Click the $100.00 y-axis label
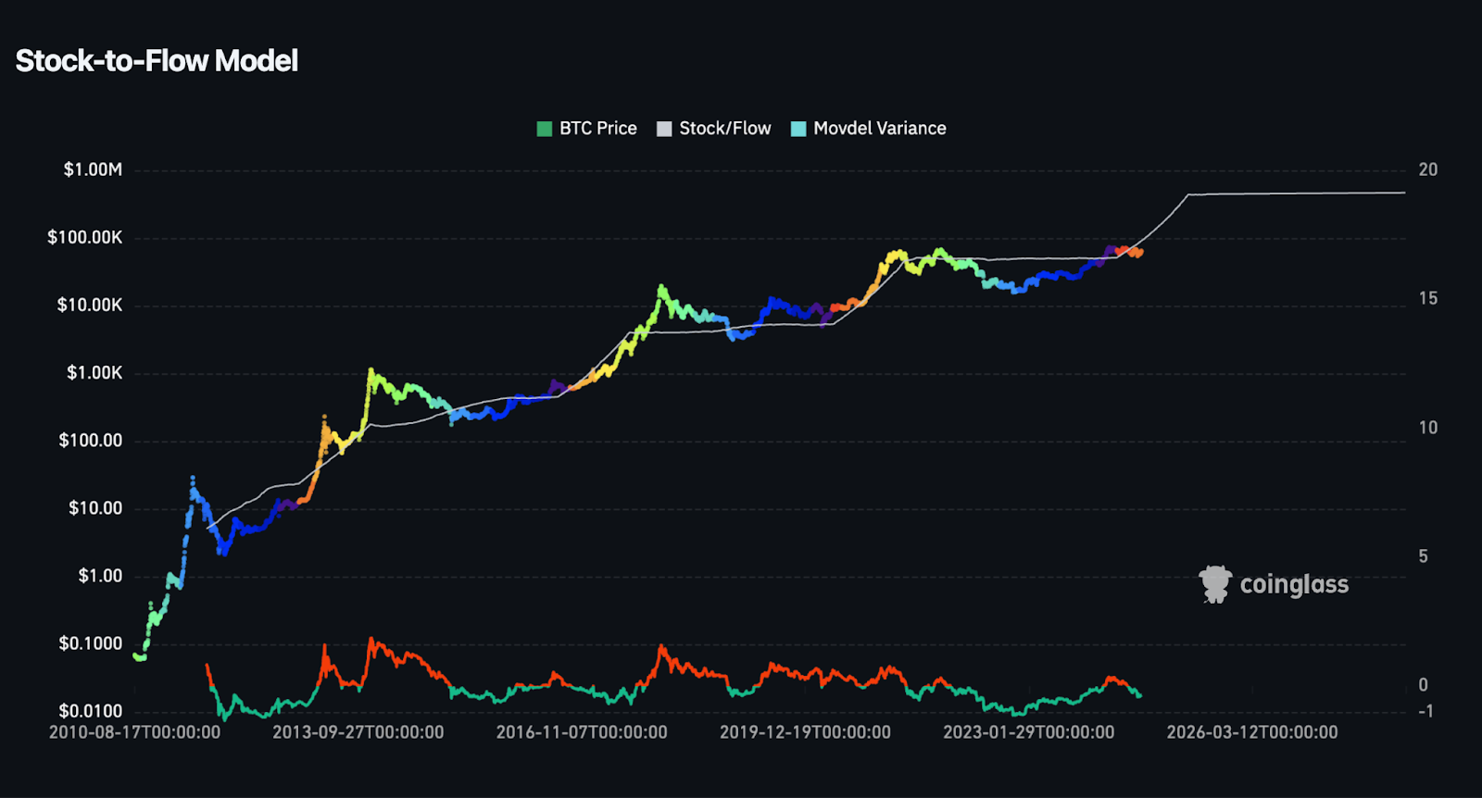Viewport: 1482px width, 798px height. [x=91, y=441]
